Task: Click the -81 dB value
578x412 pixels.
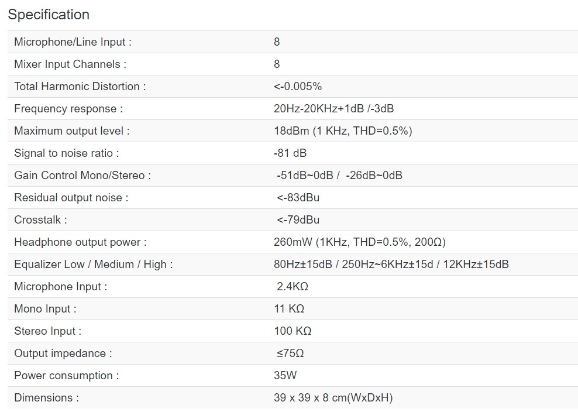Action: pos(290,153)
